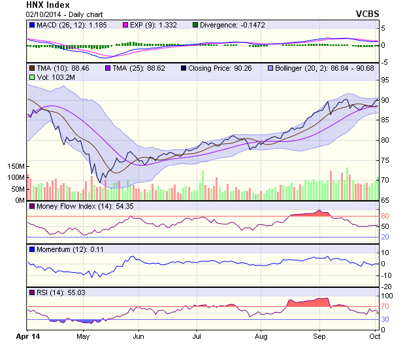Select the green Divergence legend swatch
Viewport: 405px width, 350px height.
point(195,25)
